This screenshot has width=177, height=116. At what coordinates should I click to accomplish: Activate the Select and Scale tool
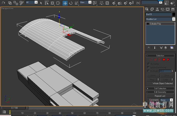point(77,3)
